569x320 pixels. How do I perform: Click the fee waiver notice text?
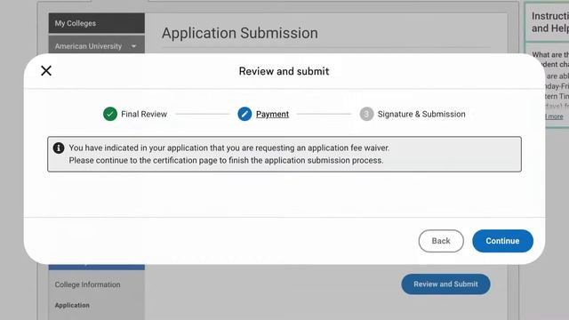tap(229, 148)
